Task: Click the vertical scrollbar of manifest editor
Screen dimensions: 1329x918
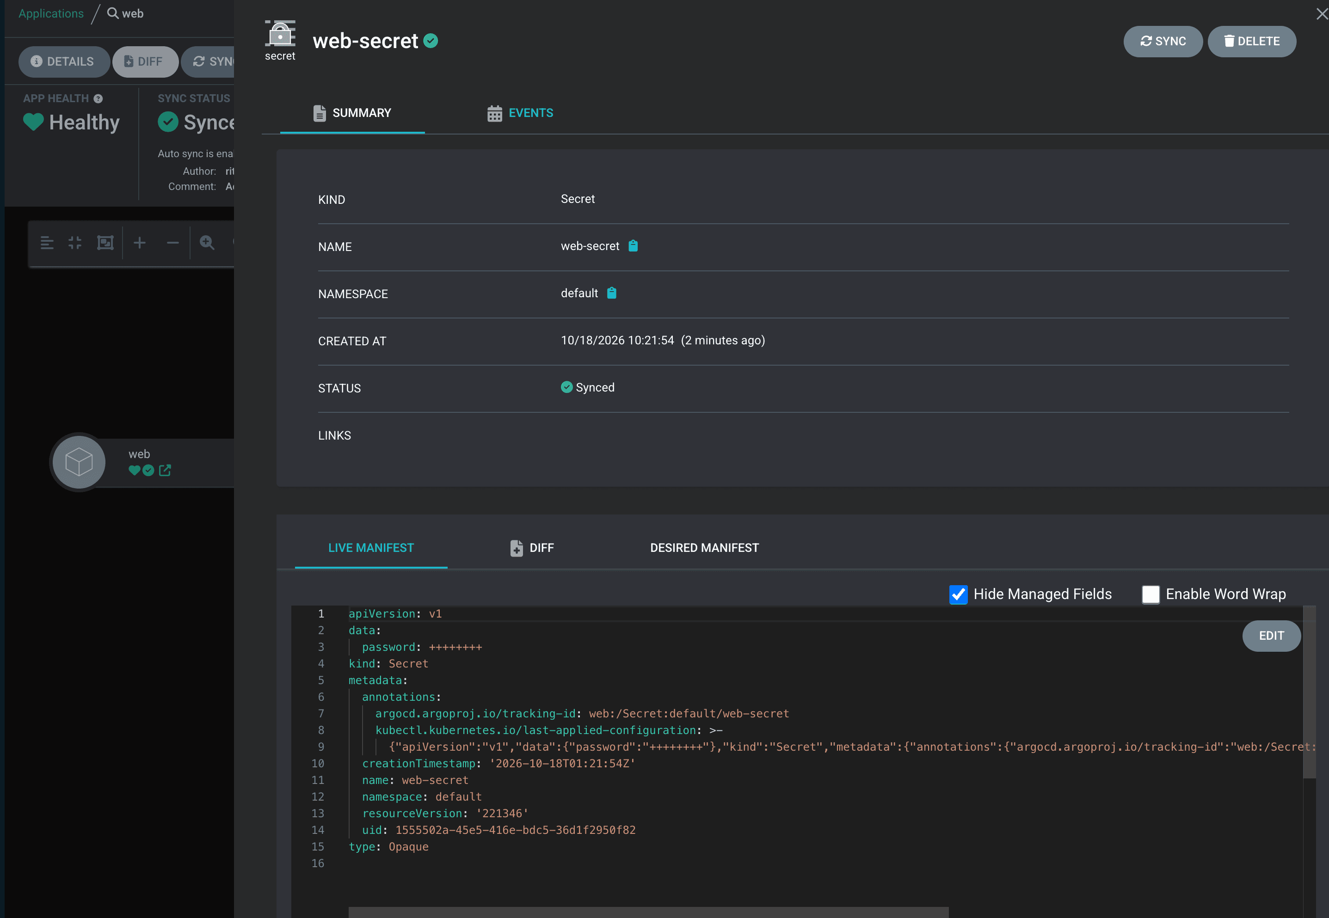Action: 1310,692
